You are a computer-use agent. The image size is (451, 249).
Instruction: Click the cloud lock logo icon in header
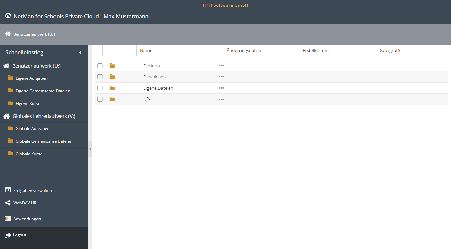[x=8, y=16]
